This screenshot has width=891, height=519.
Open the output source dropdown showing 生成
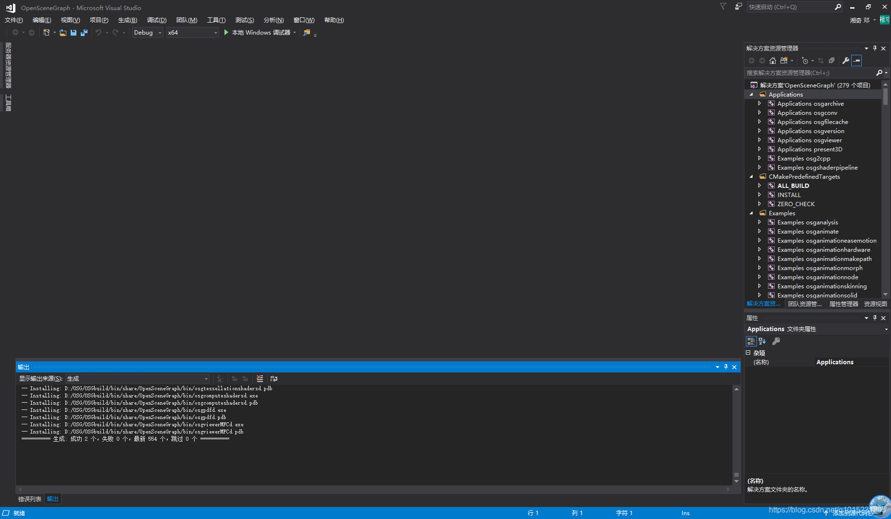[x=137, y=379]
